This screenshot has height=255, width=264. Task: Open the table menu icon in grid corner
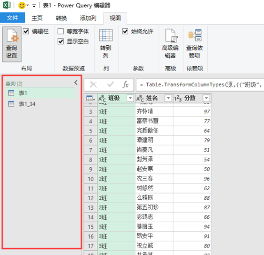click(x=91, y=98)
